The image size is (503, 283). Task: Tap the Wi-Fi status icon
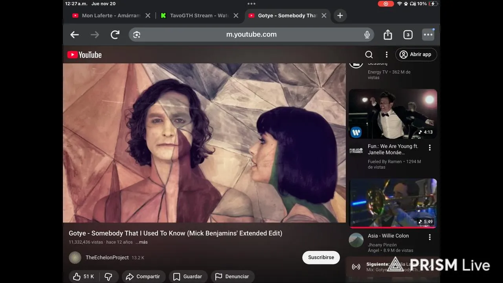[x=399, y=4]
